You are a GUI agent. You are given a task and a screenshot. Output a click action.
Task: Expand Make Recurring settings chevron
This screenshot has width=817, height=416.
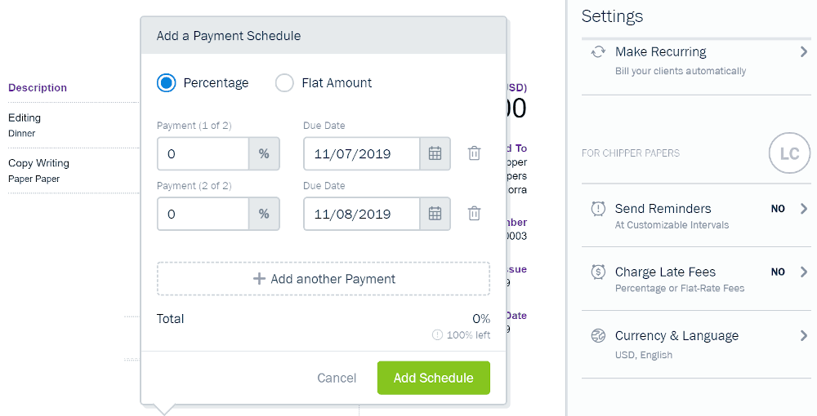coord(803,51)
